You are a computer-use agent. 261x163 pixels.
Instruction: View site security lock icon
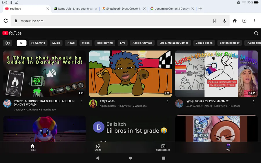click(16, 21)
